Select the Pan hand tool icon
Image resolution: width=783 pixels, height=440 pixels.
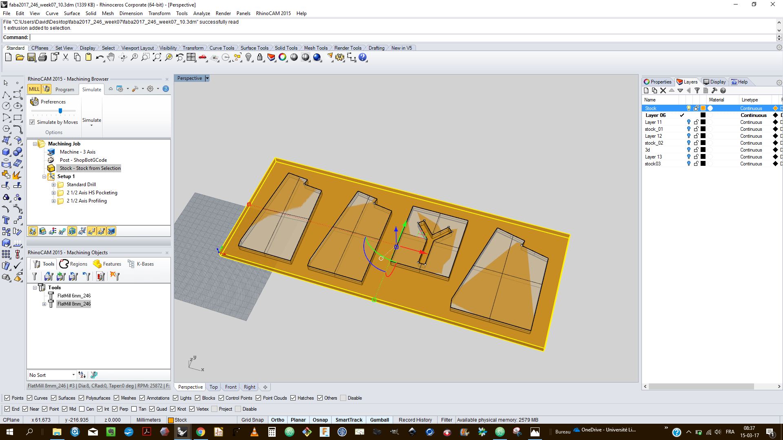111,57
